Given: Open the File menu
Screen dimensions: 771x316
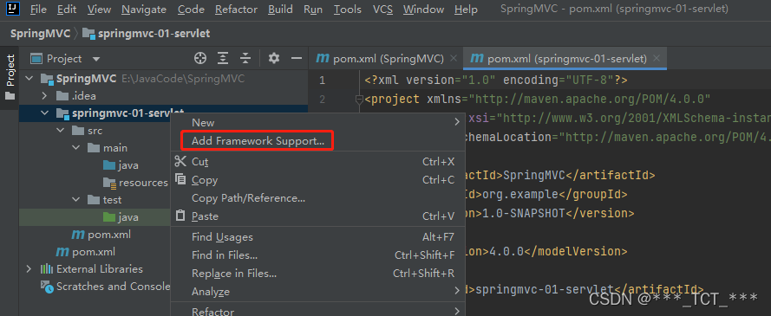Looking at the screenshot, I should (x=38, y=10).
